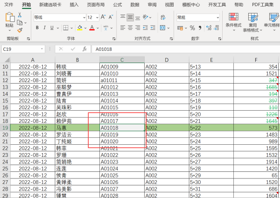Switch to the 审阅 (Review) tab
The image size is (280, 198).
[152, 5]
